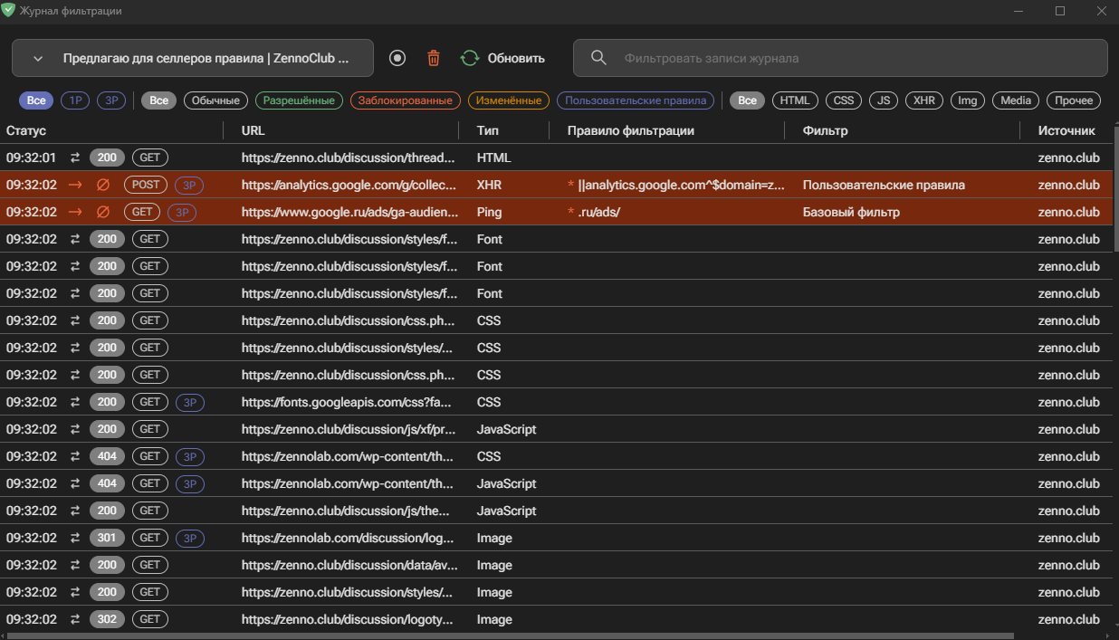Select the XHR type filter
The image size is (1119, 640).
pyautogui.click(x=923, y=100)
